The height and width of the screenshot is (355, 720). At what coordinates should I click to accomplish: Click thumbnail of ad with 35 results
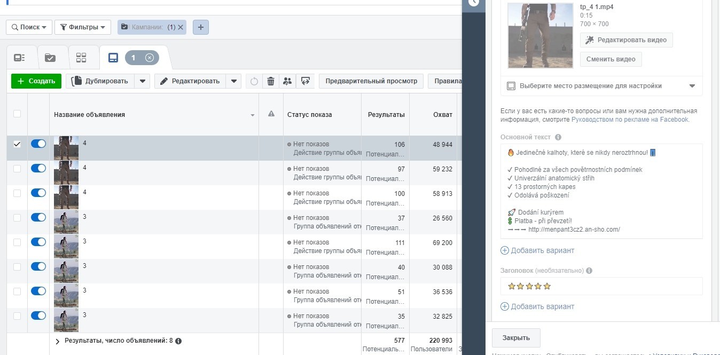pyautogui.click(x=66, y=320)
